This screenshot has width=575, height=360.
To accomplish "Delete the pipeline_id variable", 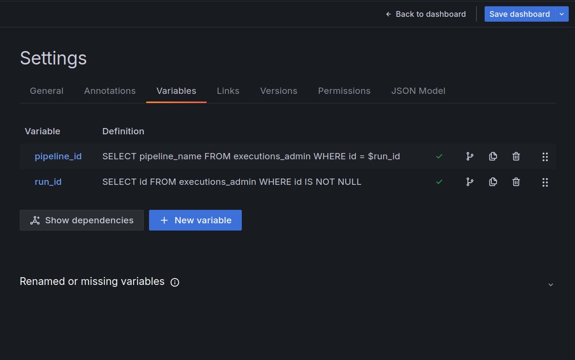I will tap(516, 156).
